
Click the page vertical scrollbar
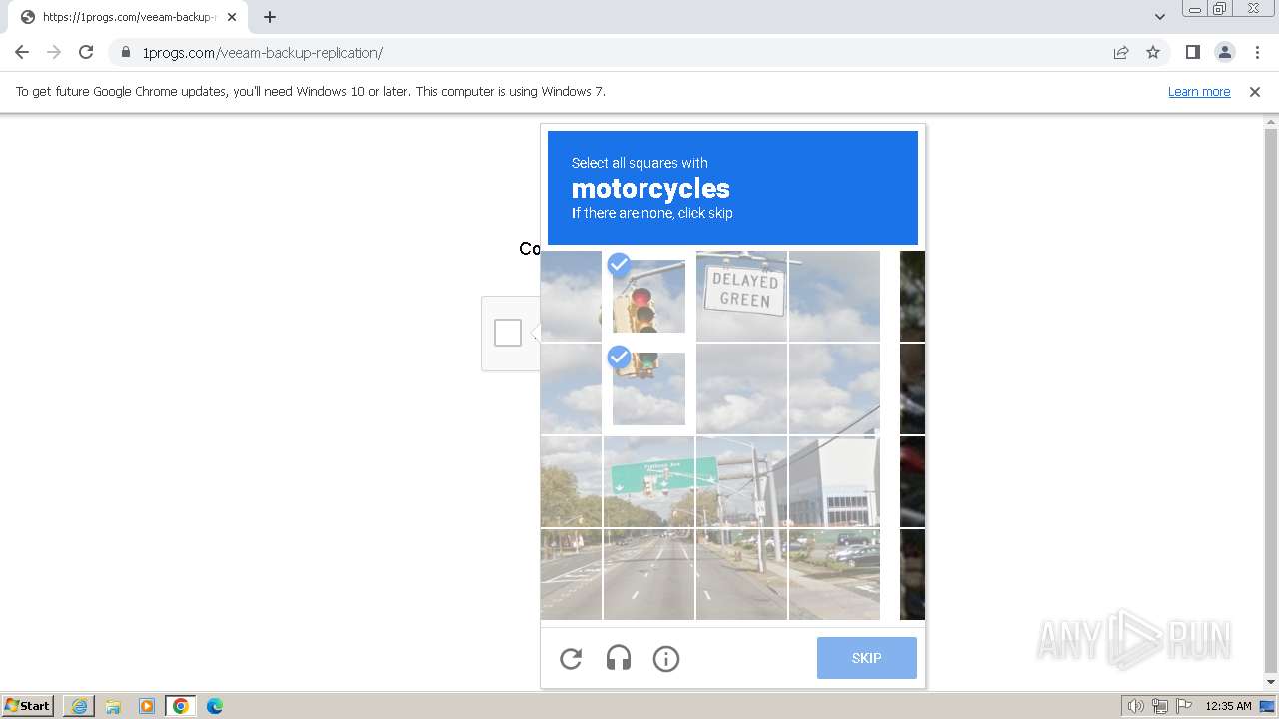(1271, 401)
